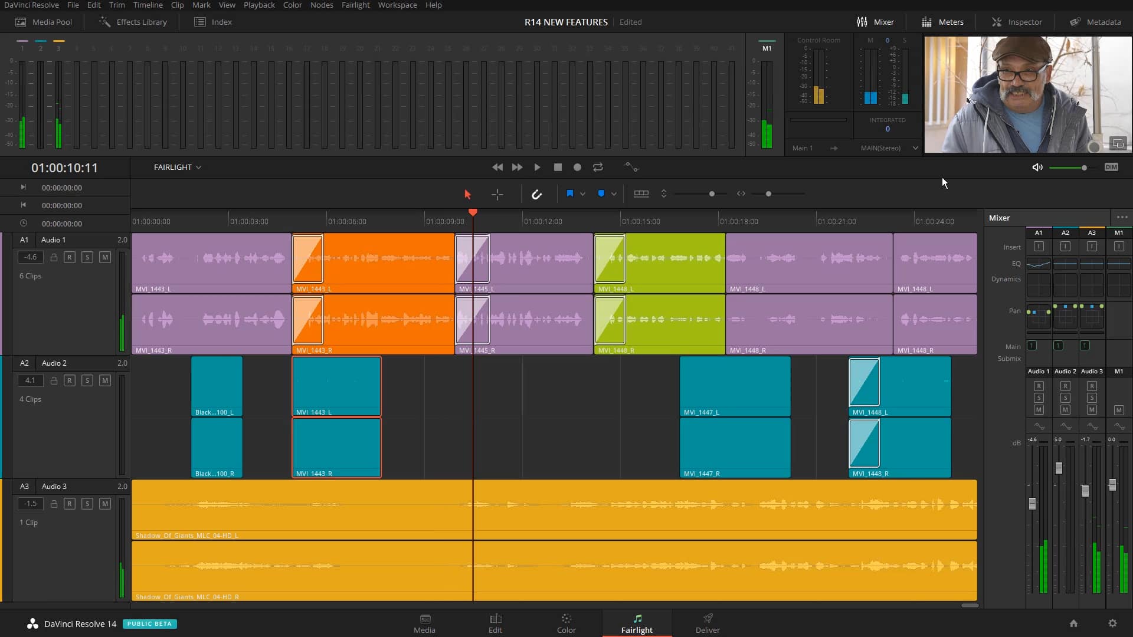Open the Metadata panel
The width and height of the screenshot is (1133, 637).
click(1095, 22)
